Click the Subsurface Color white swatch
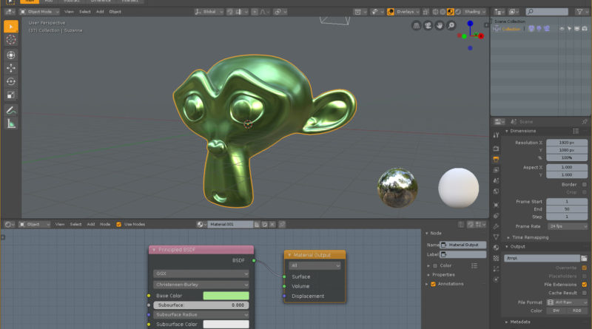The width and height of the screenshot is (592, 329). (226, 324)
